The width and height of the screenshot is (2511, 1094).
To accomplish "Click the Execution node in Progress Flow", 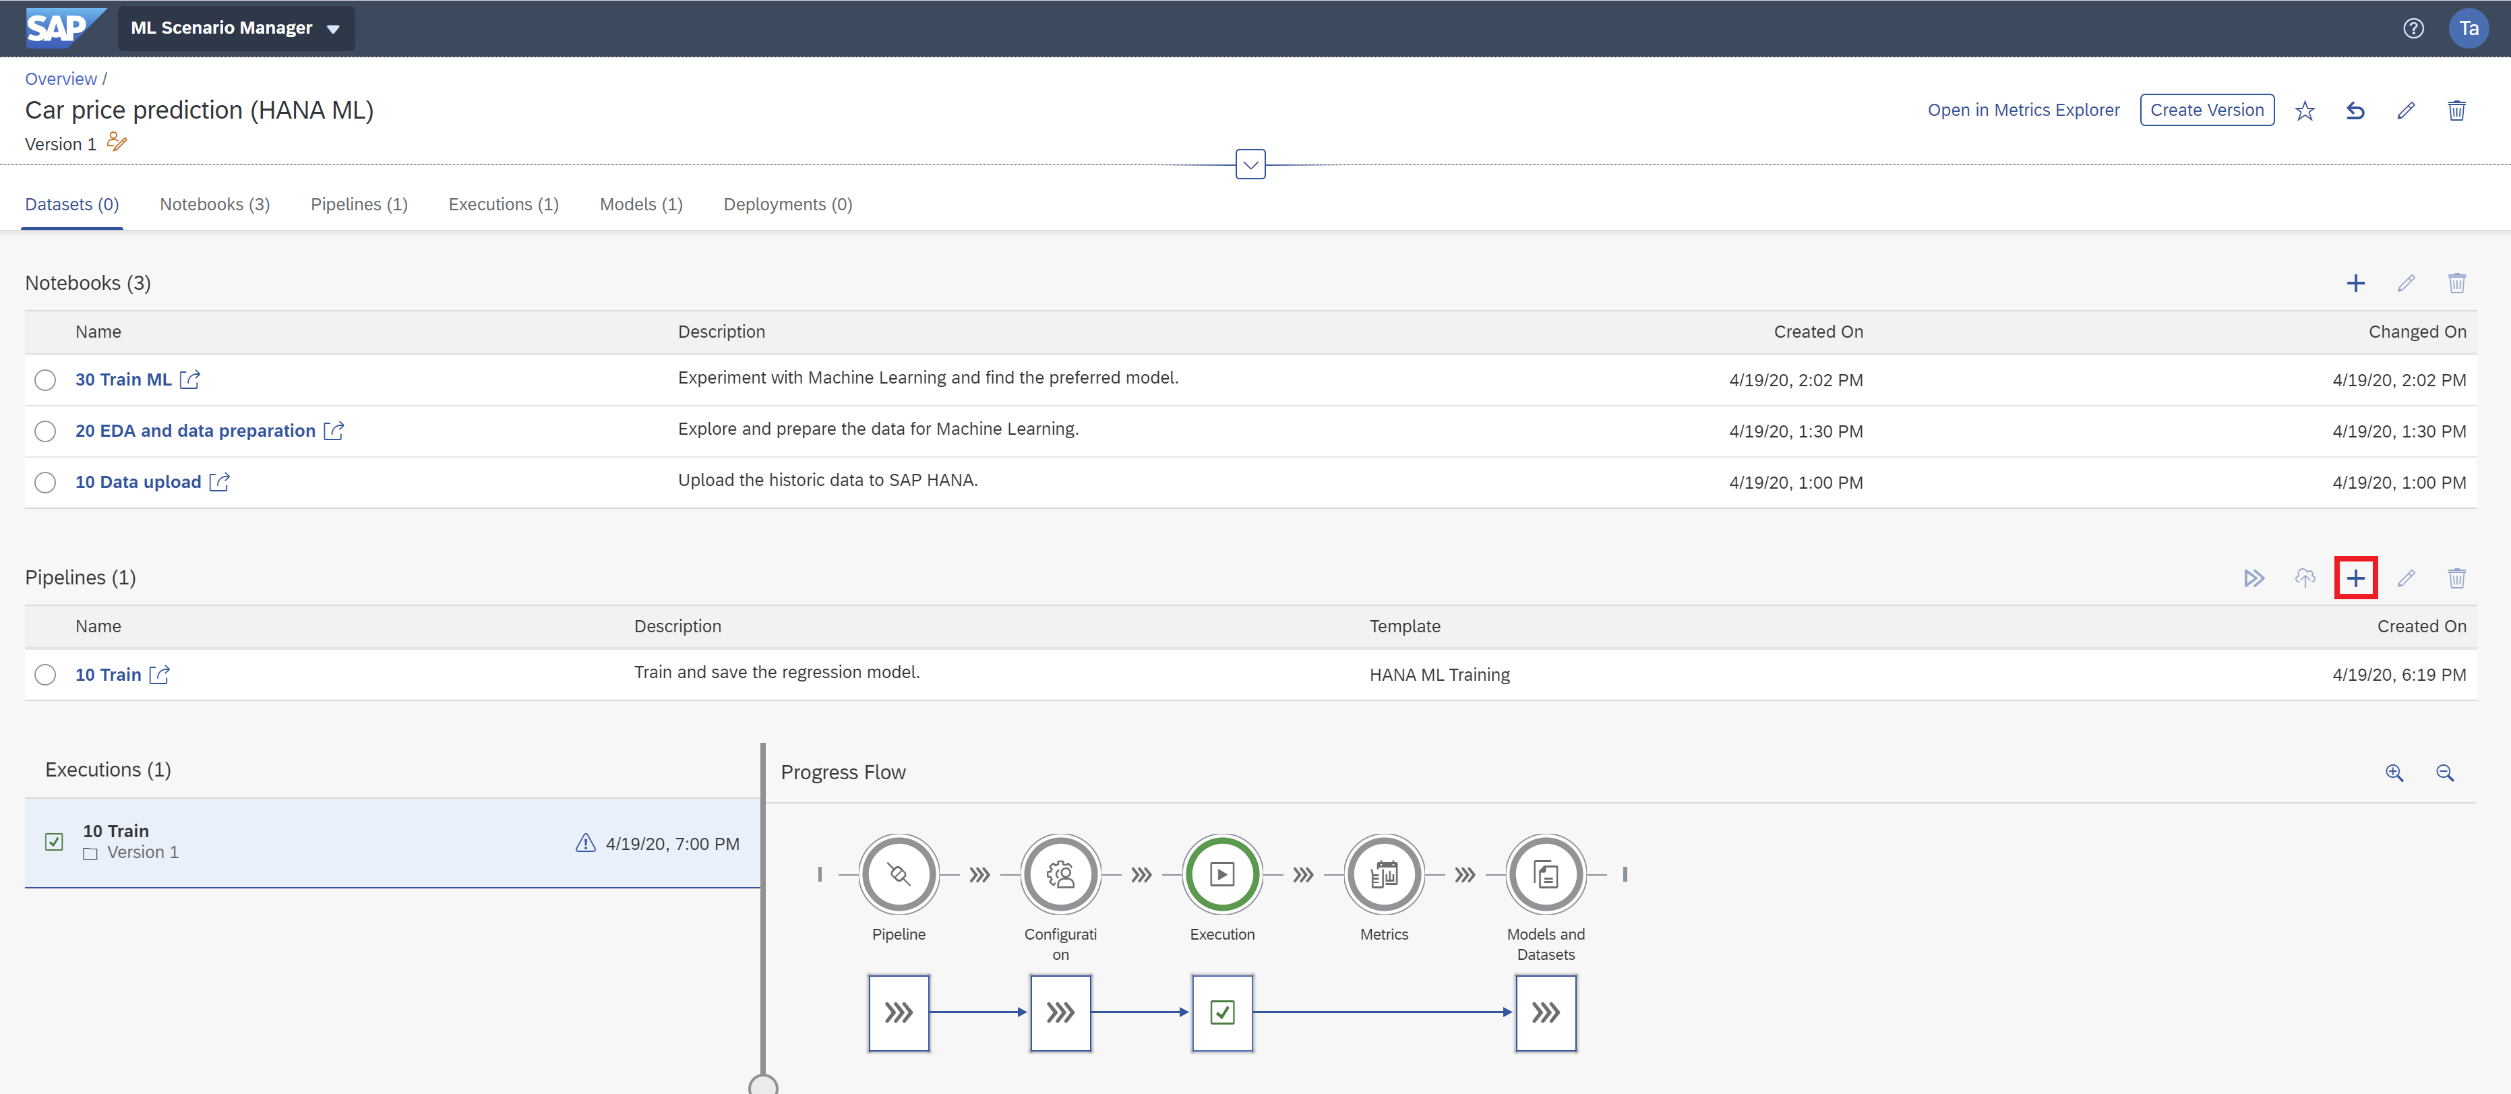I will coord(1221,875).
